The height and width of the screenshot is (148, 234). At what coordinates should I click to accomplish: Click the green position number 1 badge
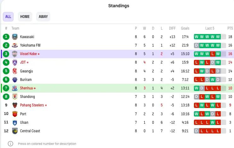click(x=6, y=37)
